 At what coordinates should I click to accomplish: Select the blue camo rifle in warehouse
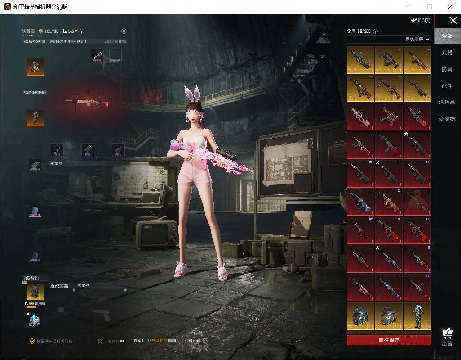pyautogui.click(x=360, y=202)
